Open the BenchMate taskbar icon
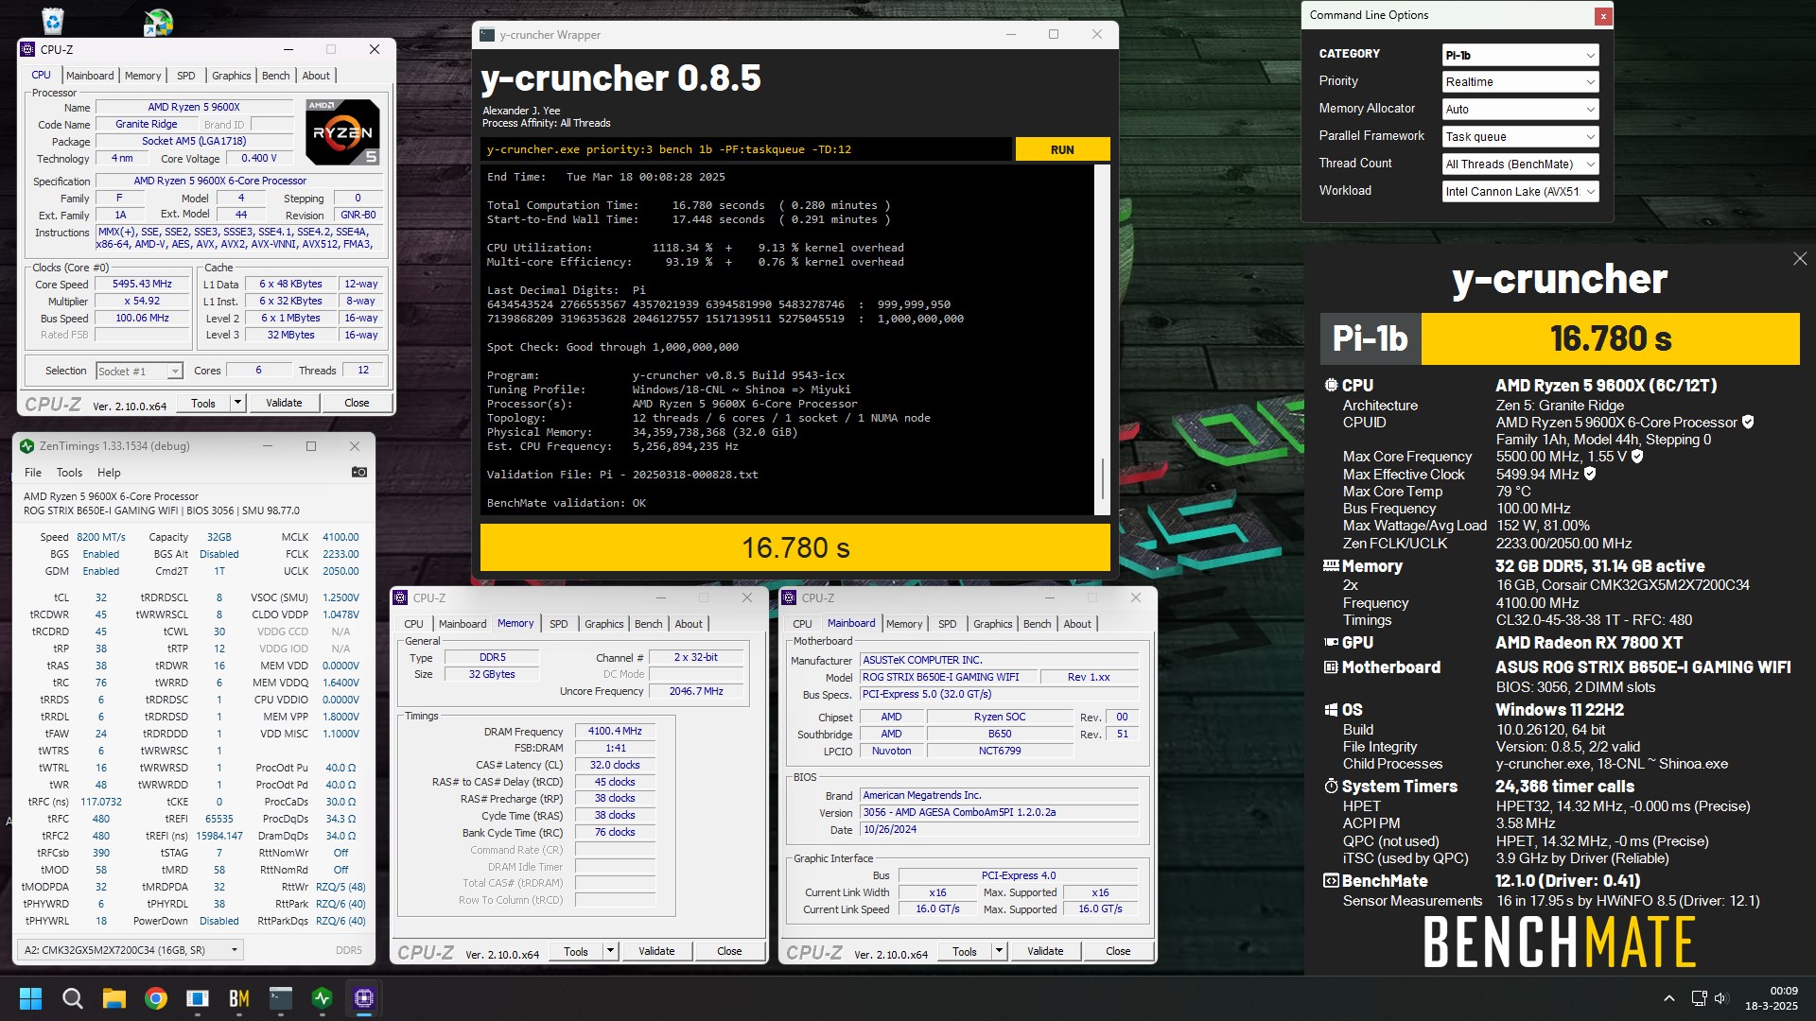The height and width of the screenshot is (1021, 1816). [x=239, y=998]
